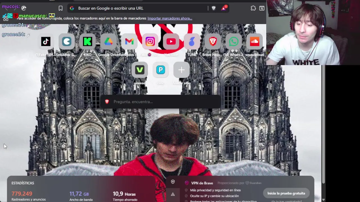Click the Importar marcadores ahora link
Viewport: 360px width, 202px height.
pos(170,18)
